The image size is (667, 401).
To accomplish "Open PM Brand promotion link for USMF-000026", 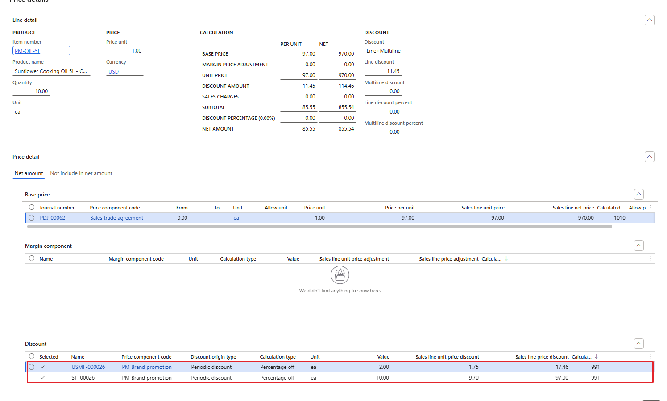I will tap(147, 367).
